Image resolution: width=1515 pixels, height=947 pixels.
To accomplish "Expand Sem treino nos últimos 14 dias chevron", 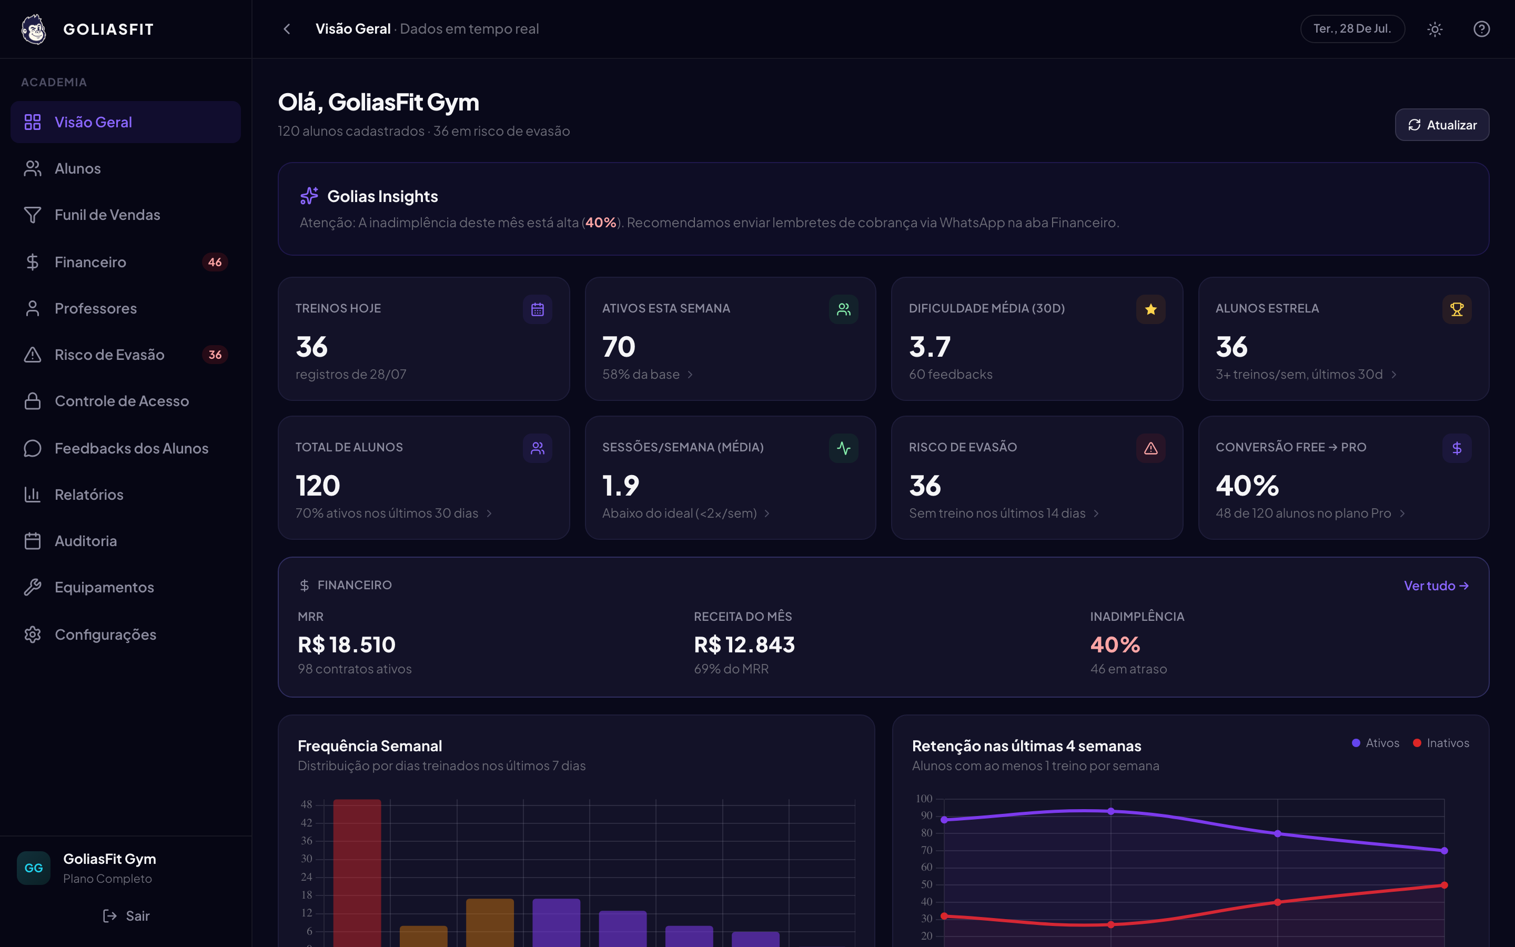I will click(x=1096, y=513).
